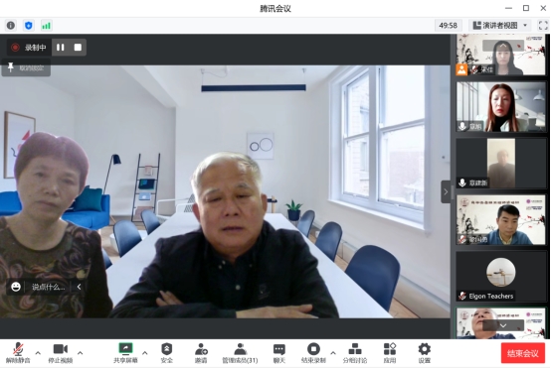Expand video options arrow beside camera
The image size is (551, 369).
[x=81, y=353]
